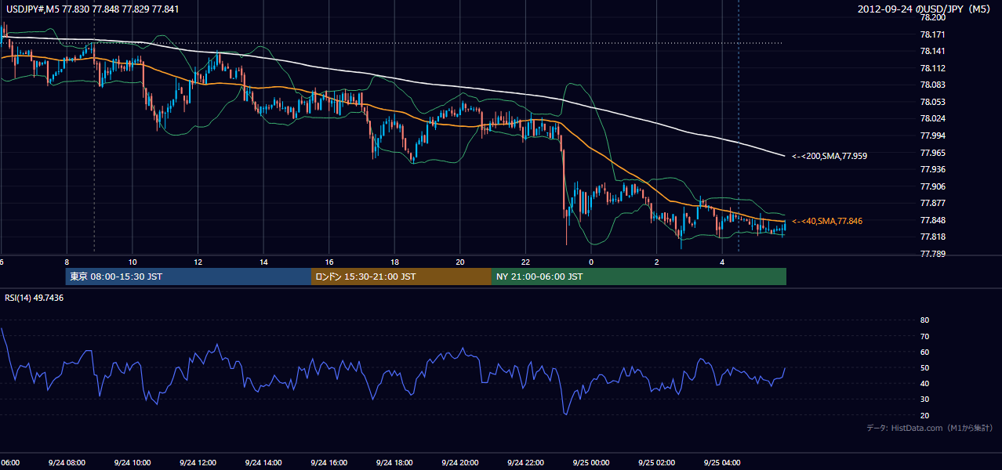Click price axis value 78.083
This screenshot has width=1002, height=470.
(931, 85)
